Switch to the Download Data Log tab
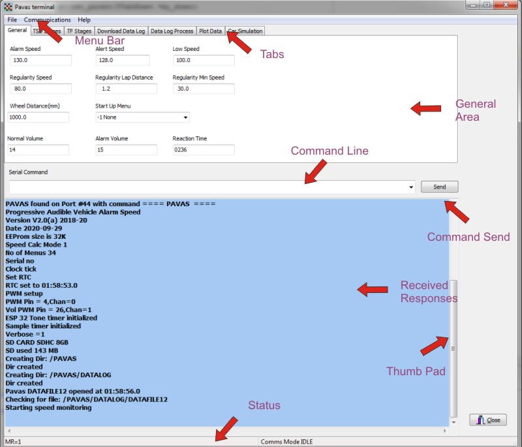Screen dimensions: 522x447 tap(121, 31)
